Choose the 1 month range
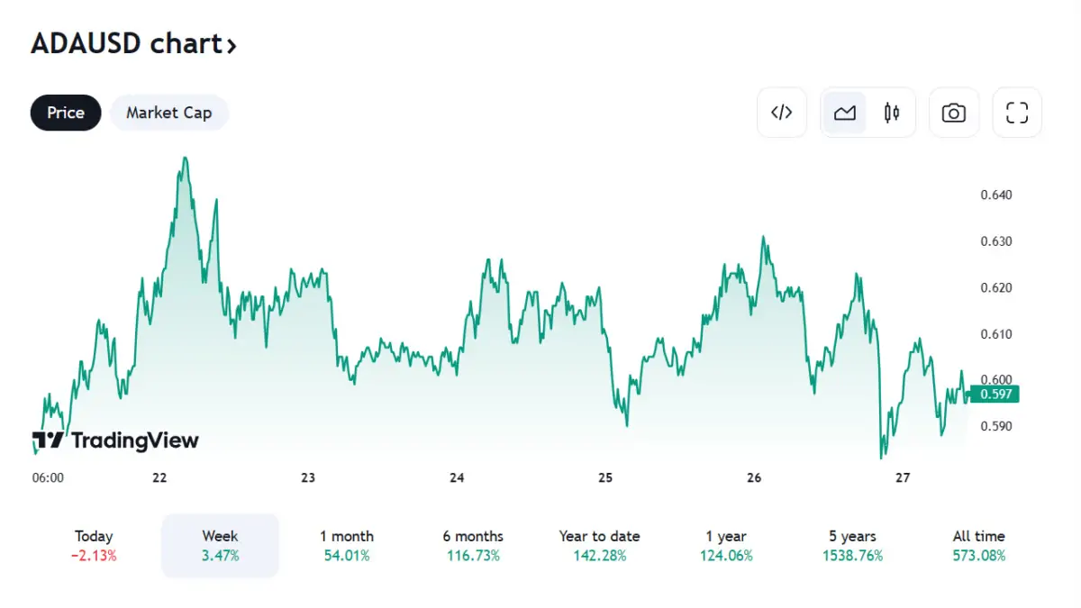Image resolution: width=1081 pixels, height=608 pixels. (x=347, y=546)
